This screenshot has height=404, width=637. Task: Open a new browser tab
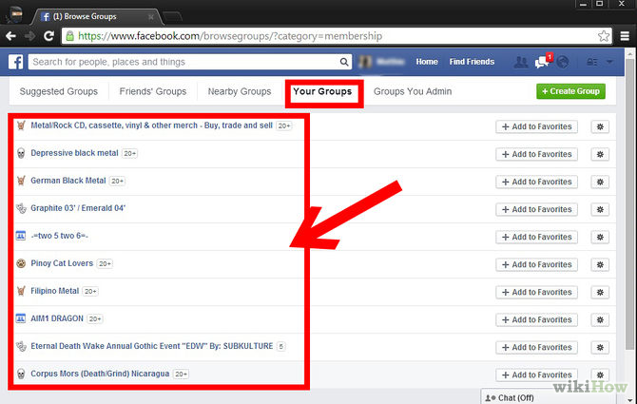point(172,17)
